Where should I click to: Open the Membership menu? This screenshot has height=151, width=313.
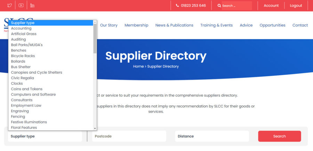136,25
